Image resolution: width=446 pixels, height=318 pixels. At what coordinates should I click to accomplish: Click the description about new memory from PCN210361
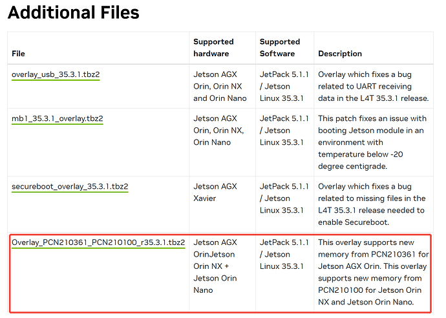(x=373, y=272)
